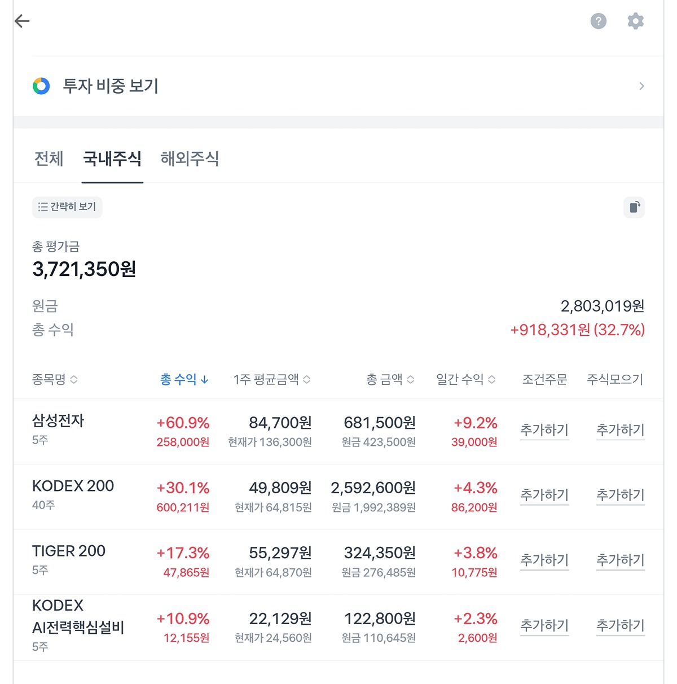This screenshot has width=677, height=684.
Task: Sort by 일간 수익 column
Action: click(x=466, y=379)
